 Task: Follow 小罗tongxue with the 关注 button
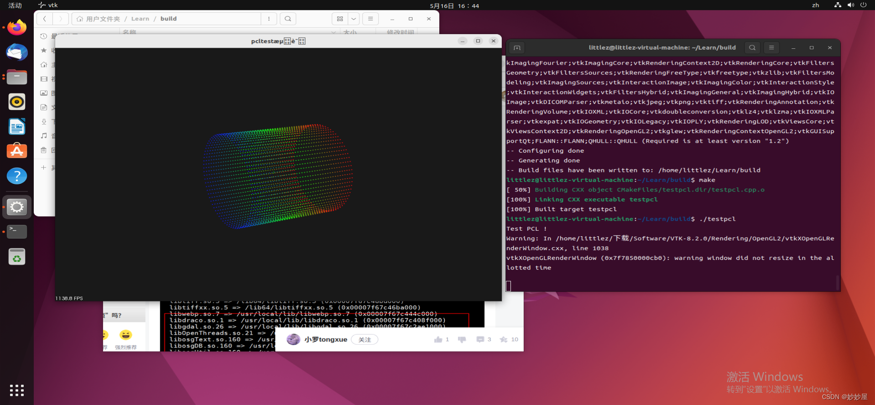pyautogui.click(x=365, y=339)
